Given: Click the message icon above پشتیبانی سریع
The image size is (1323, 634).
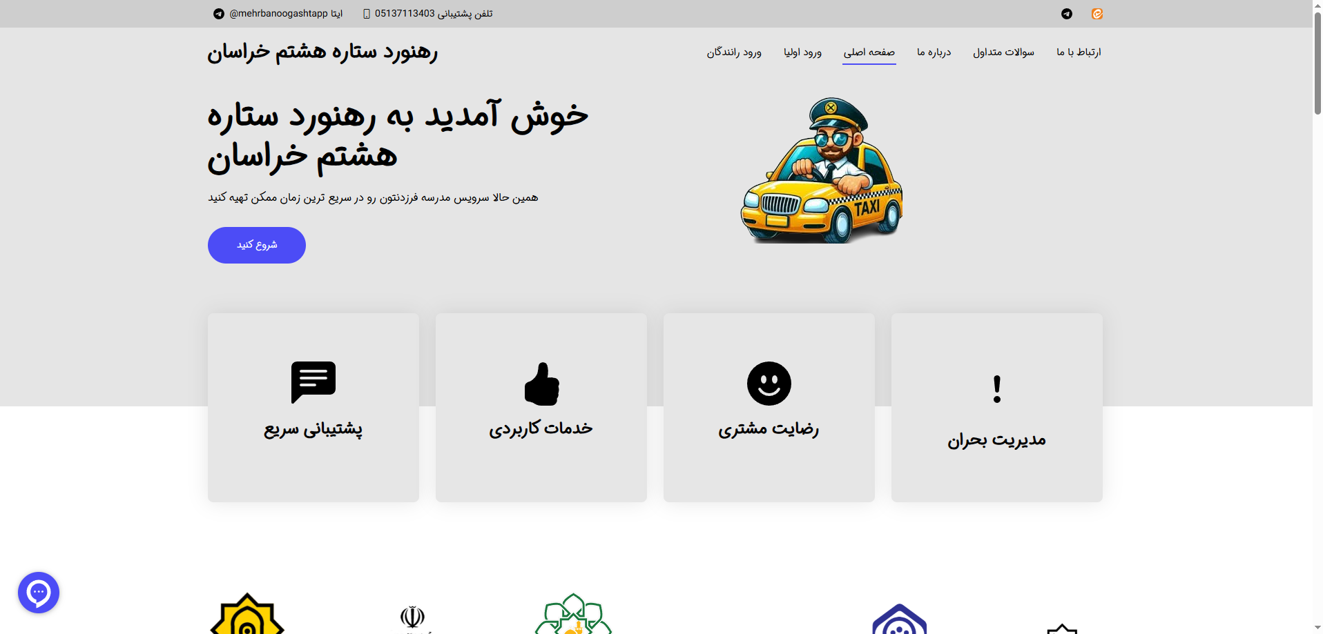Looking at the screenshot, I should (x=313, y=382).
